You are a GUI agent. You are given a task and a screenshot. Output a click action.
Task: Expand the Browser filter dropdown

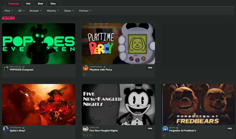[36, 11]
